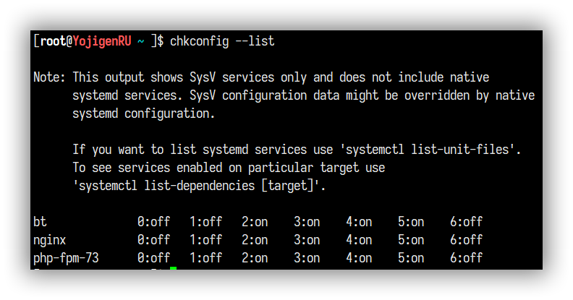The image size is (573, 300).
Task: Click the word Note: in the output
Action: point(49,77)
